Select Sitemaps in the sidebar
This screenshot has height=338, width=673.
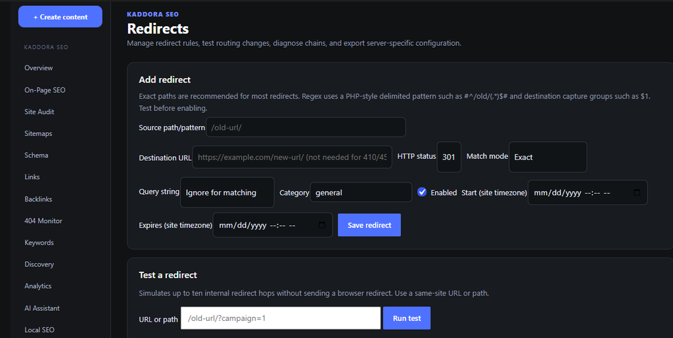(x=38, y=134)
